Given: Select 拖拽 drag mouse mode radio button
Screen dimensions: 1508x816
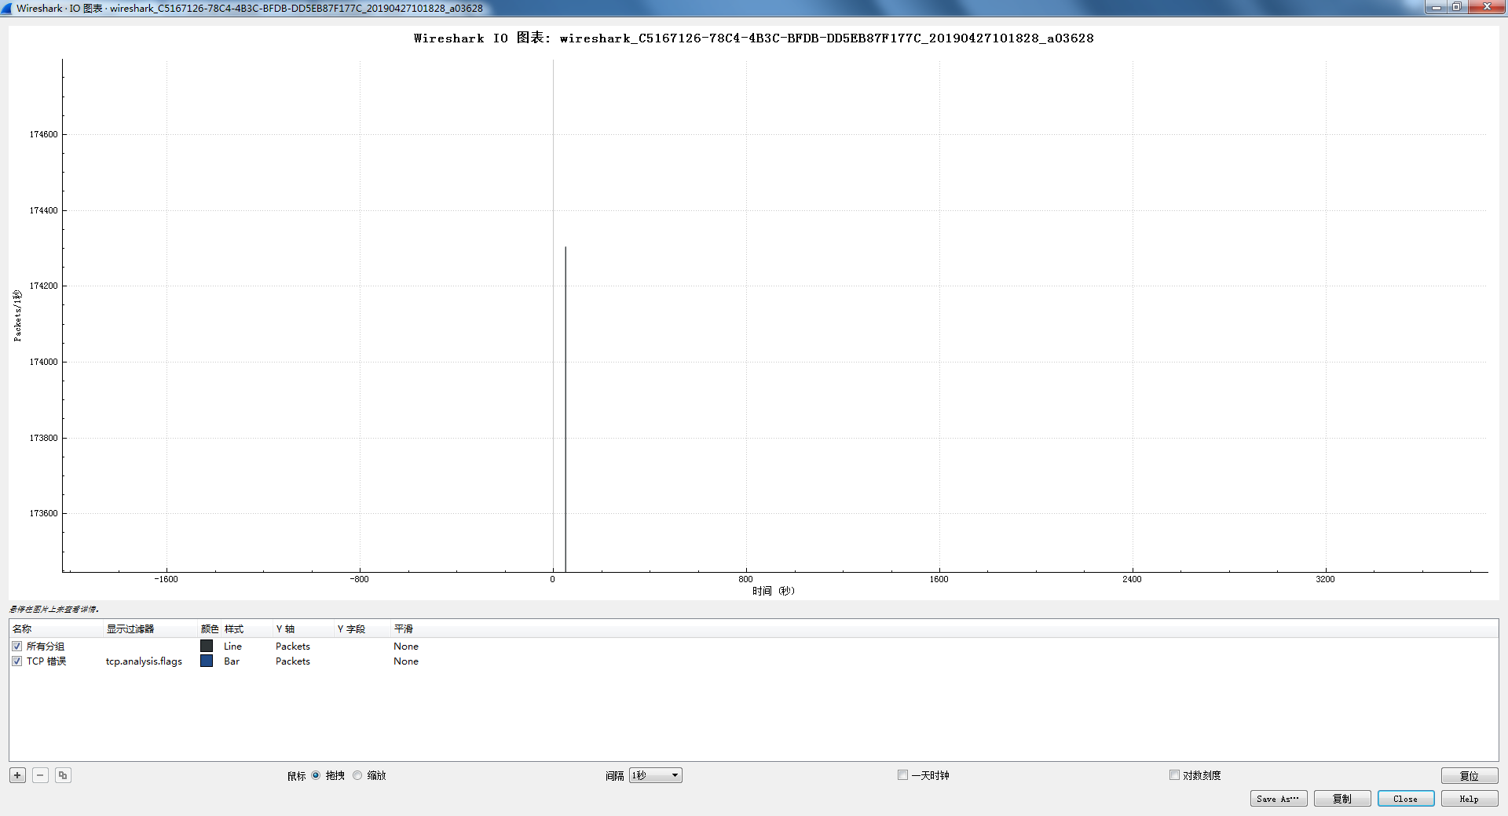Looking at the screenshot, I should (x=316, y=775).
